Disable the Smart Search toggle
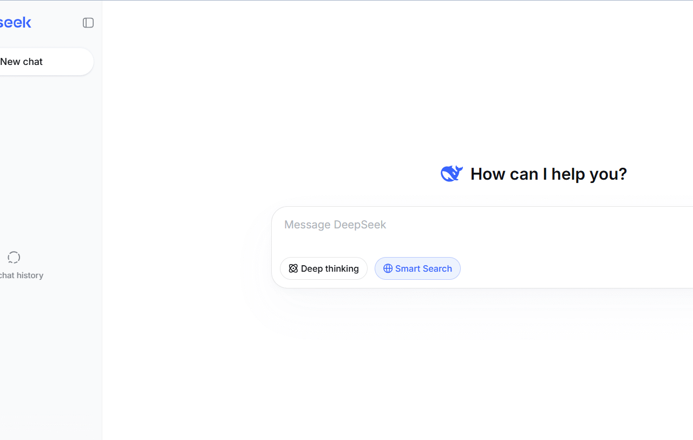 coord(417,268)
